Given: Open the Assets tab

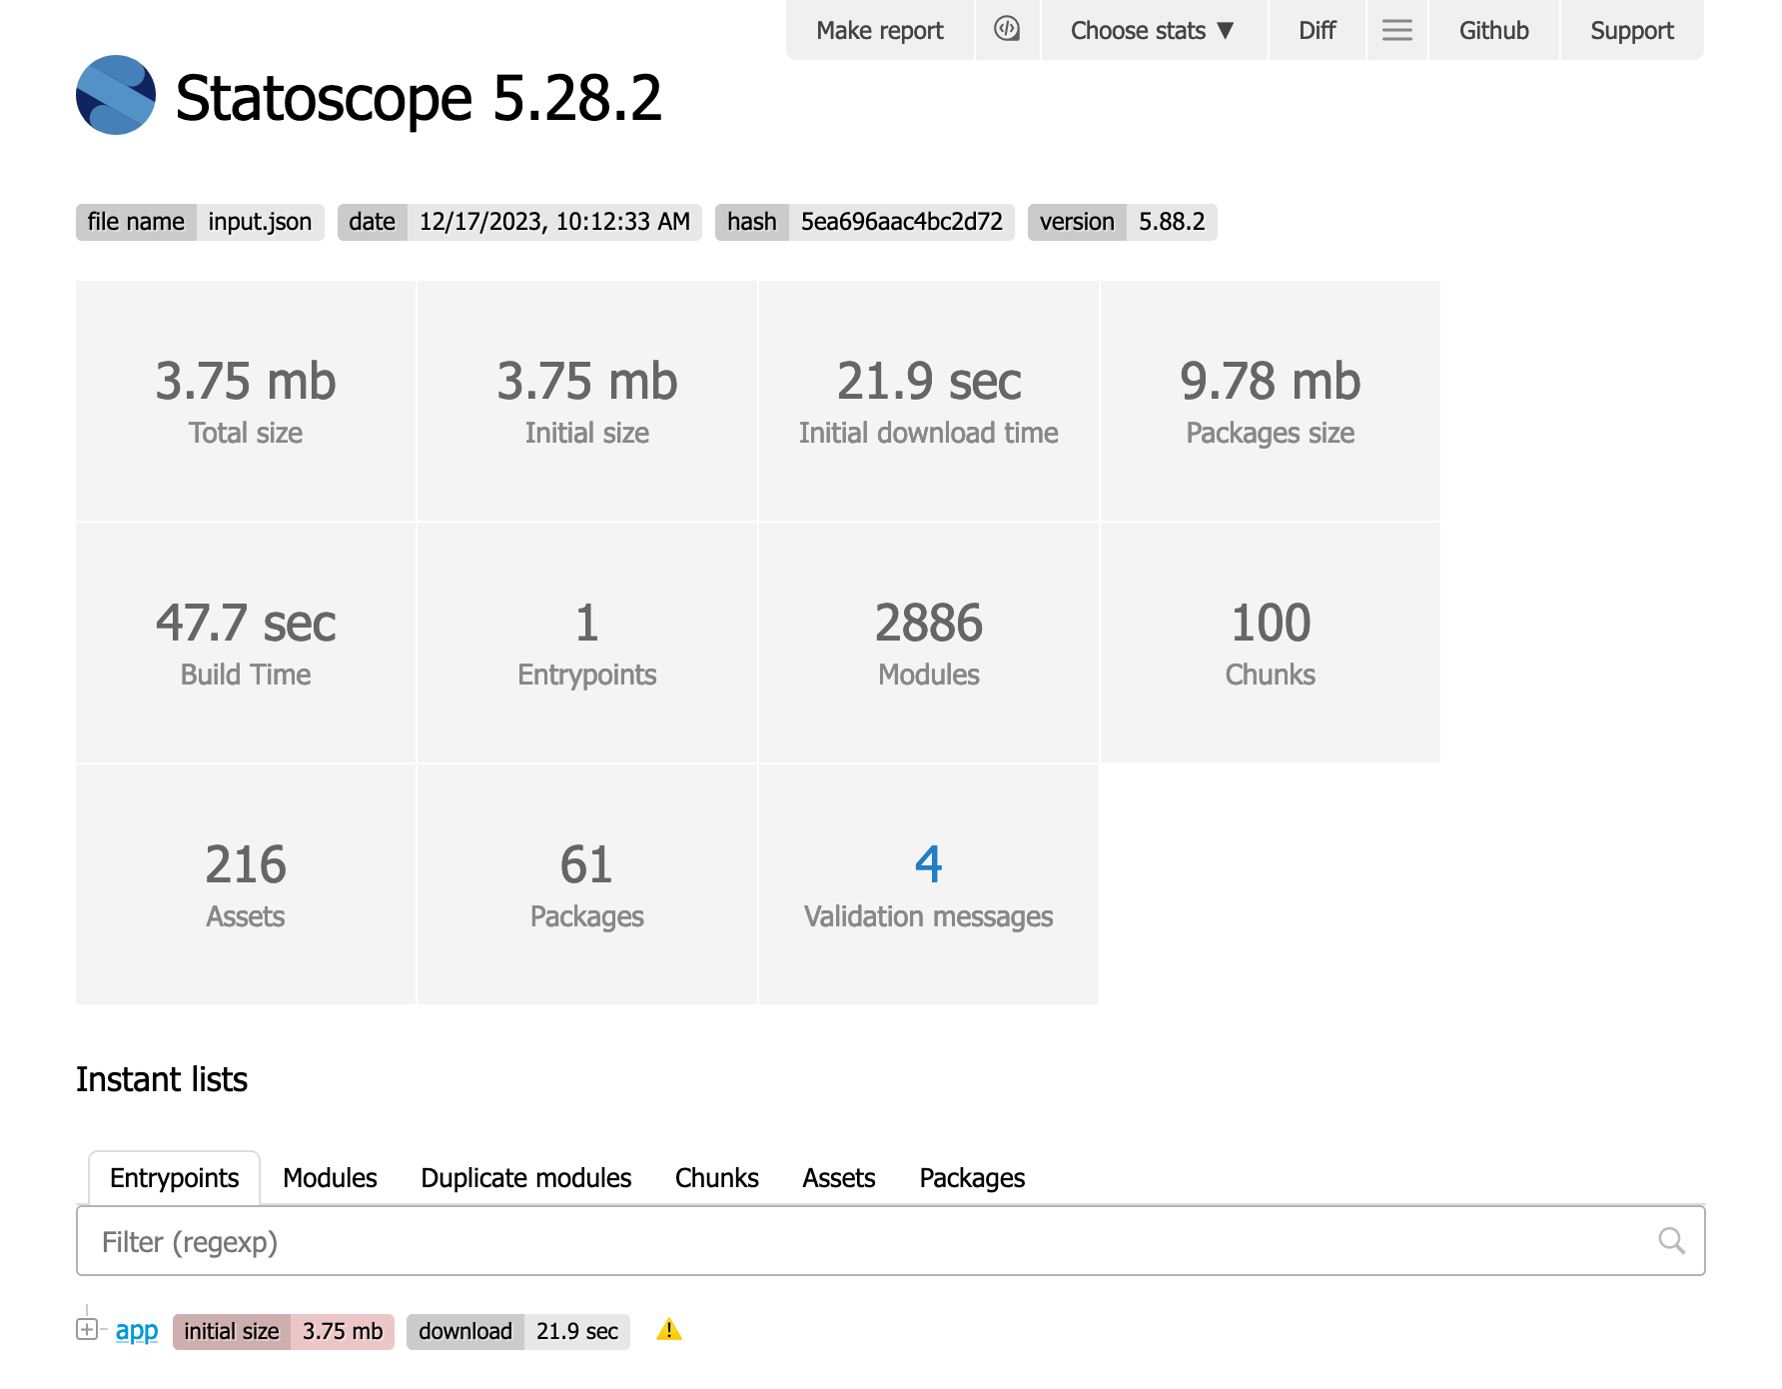Looking at the screenshot, I should pyautogui.click(x=839, y=1178).
